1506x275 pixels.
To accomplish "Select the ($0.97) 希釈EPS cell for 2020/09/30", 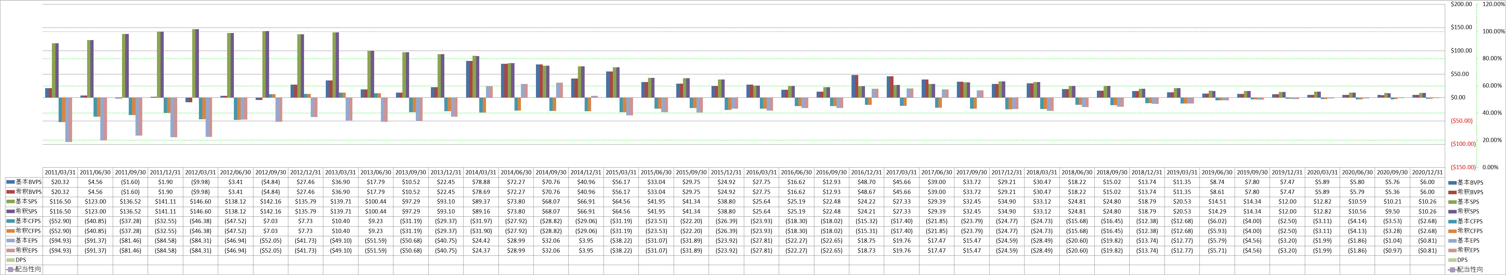I will pyautogui.click(x=1393, y=250).
